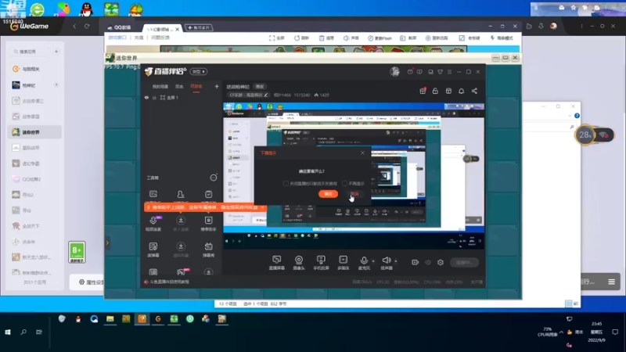Dismiss the orange tip banner
Viewport: 626px width, 352px height.
[x=262, y=207]
